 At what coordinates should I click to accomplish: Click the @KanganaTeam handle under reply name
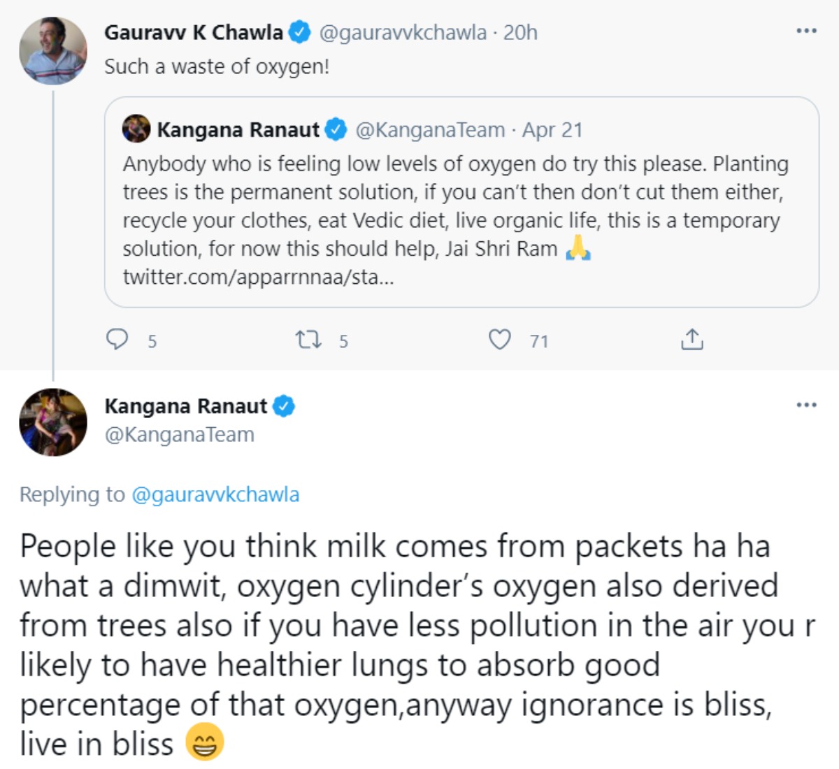pos(179,435)
